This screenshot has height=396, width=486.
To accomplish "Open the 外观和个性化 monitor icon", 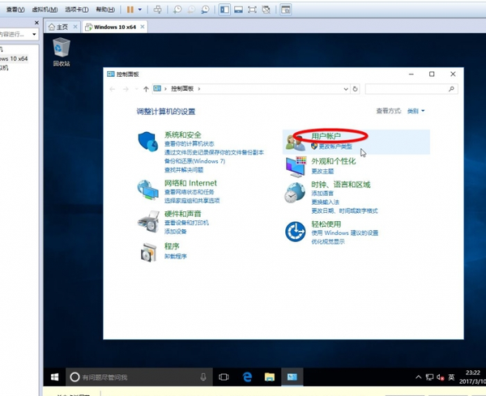I will 296,166.
